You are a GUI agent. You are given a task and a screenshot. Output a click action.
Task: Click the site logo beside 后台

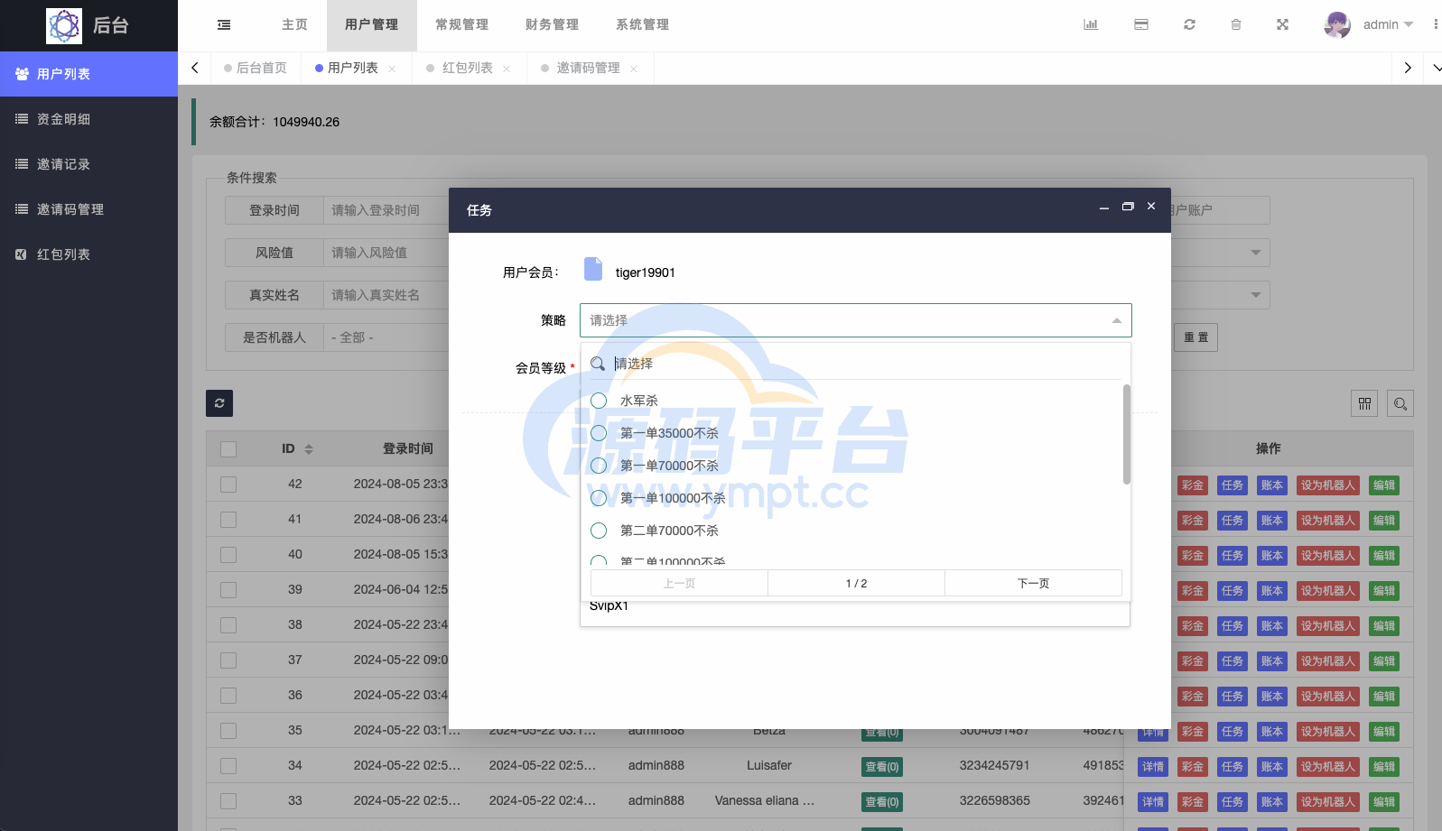pos(64,26)
